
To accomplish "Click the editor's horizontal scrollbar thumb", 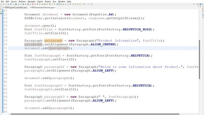I will pos(95,114).
